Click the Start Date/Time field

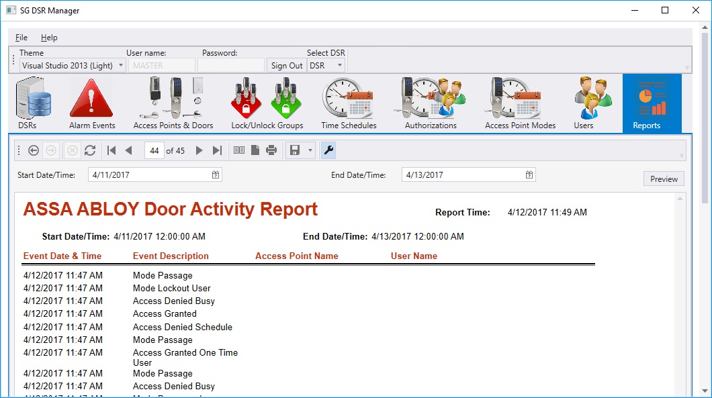tap(155, 175)
